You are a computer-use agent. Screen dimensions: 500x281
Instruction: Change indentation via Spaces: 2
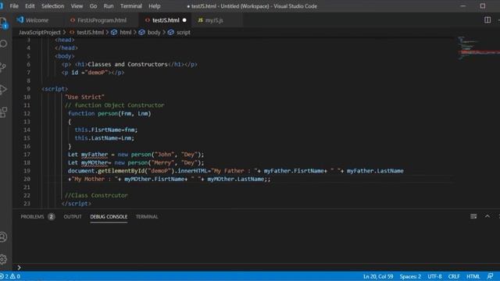(410, 276)
